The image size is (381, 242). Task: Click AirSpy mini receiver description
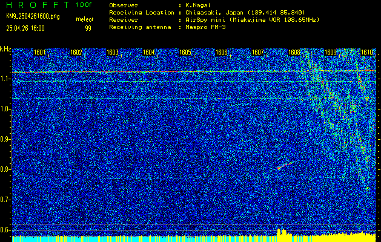click(x=252, y=20)
